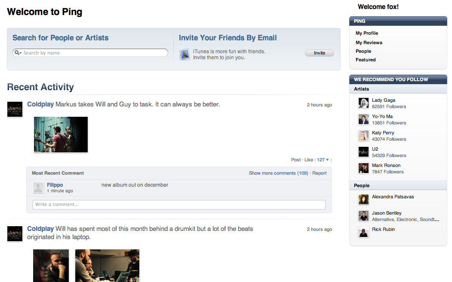Open Coldplay link in the Markus post
The width and height of the screenshot is (452, 282).
click(40, 104)
